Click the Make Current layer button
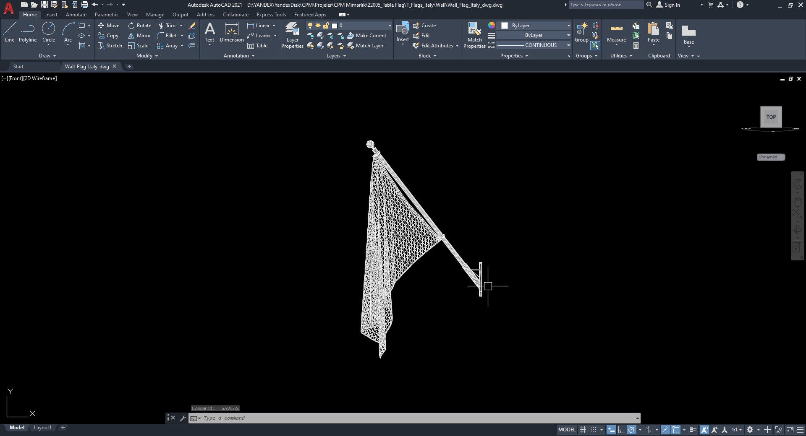This screenshot has height=436, width=806. point(366,36)
